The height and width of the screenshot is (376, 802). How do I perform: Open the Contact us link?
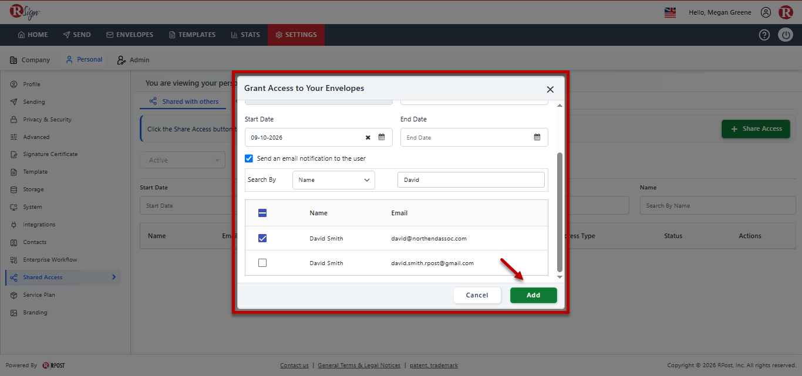(x=294, y=365)
